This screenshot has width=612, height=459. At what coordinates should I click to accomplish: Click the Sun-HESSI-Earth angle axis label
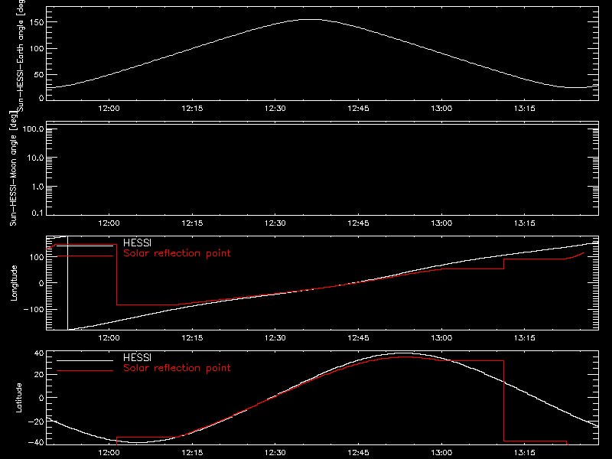21,55
